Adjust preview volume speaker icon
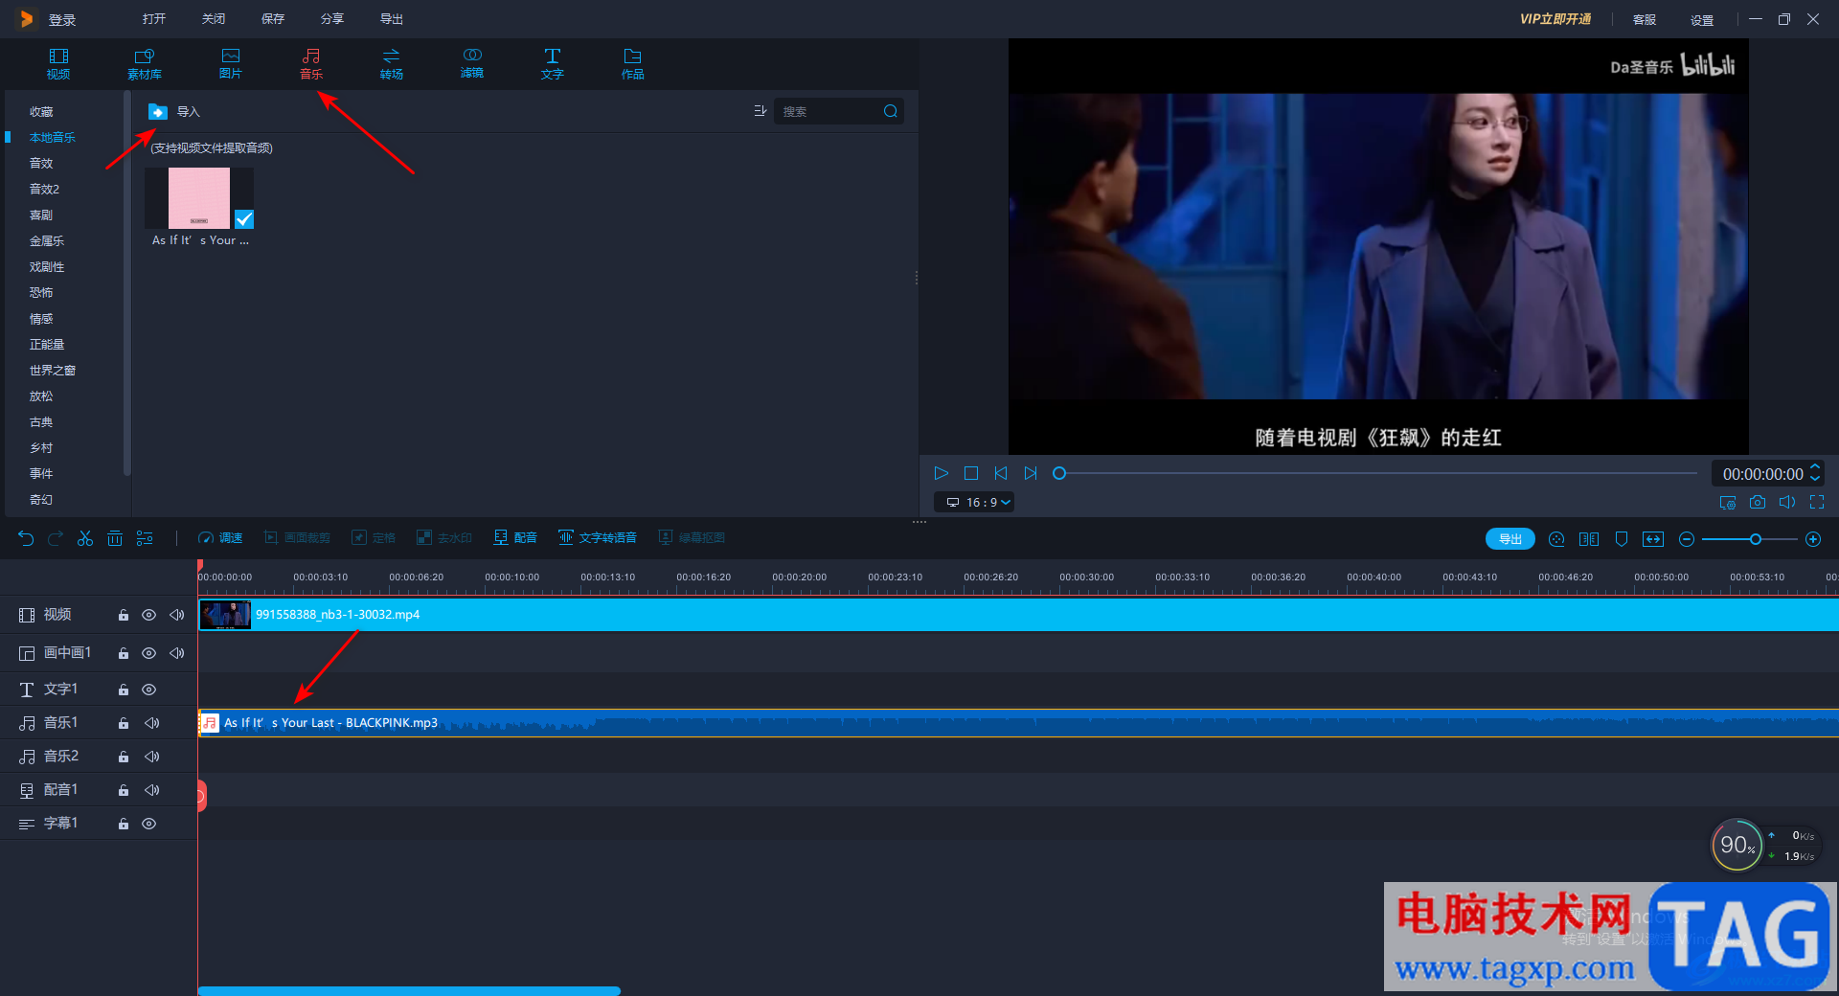The height and width of the screenshot is (996, 1839). click(1787, 502)
